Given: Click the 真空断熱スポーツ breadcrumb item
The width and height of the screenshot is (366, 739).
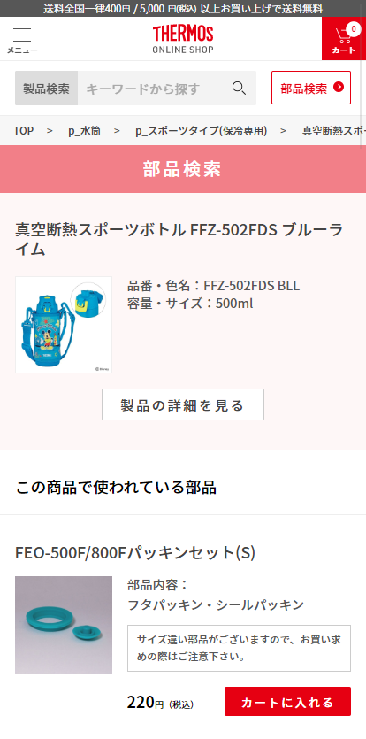Looking at the screenshot, I should (x=333, y=131).
